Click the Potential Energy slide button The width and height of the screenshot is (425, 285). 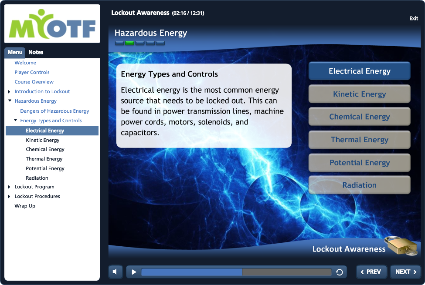coord(360,163)
